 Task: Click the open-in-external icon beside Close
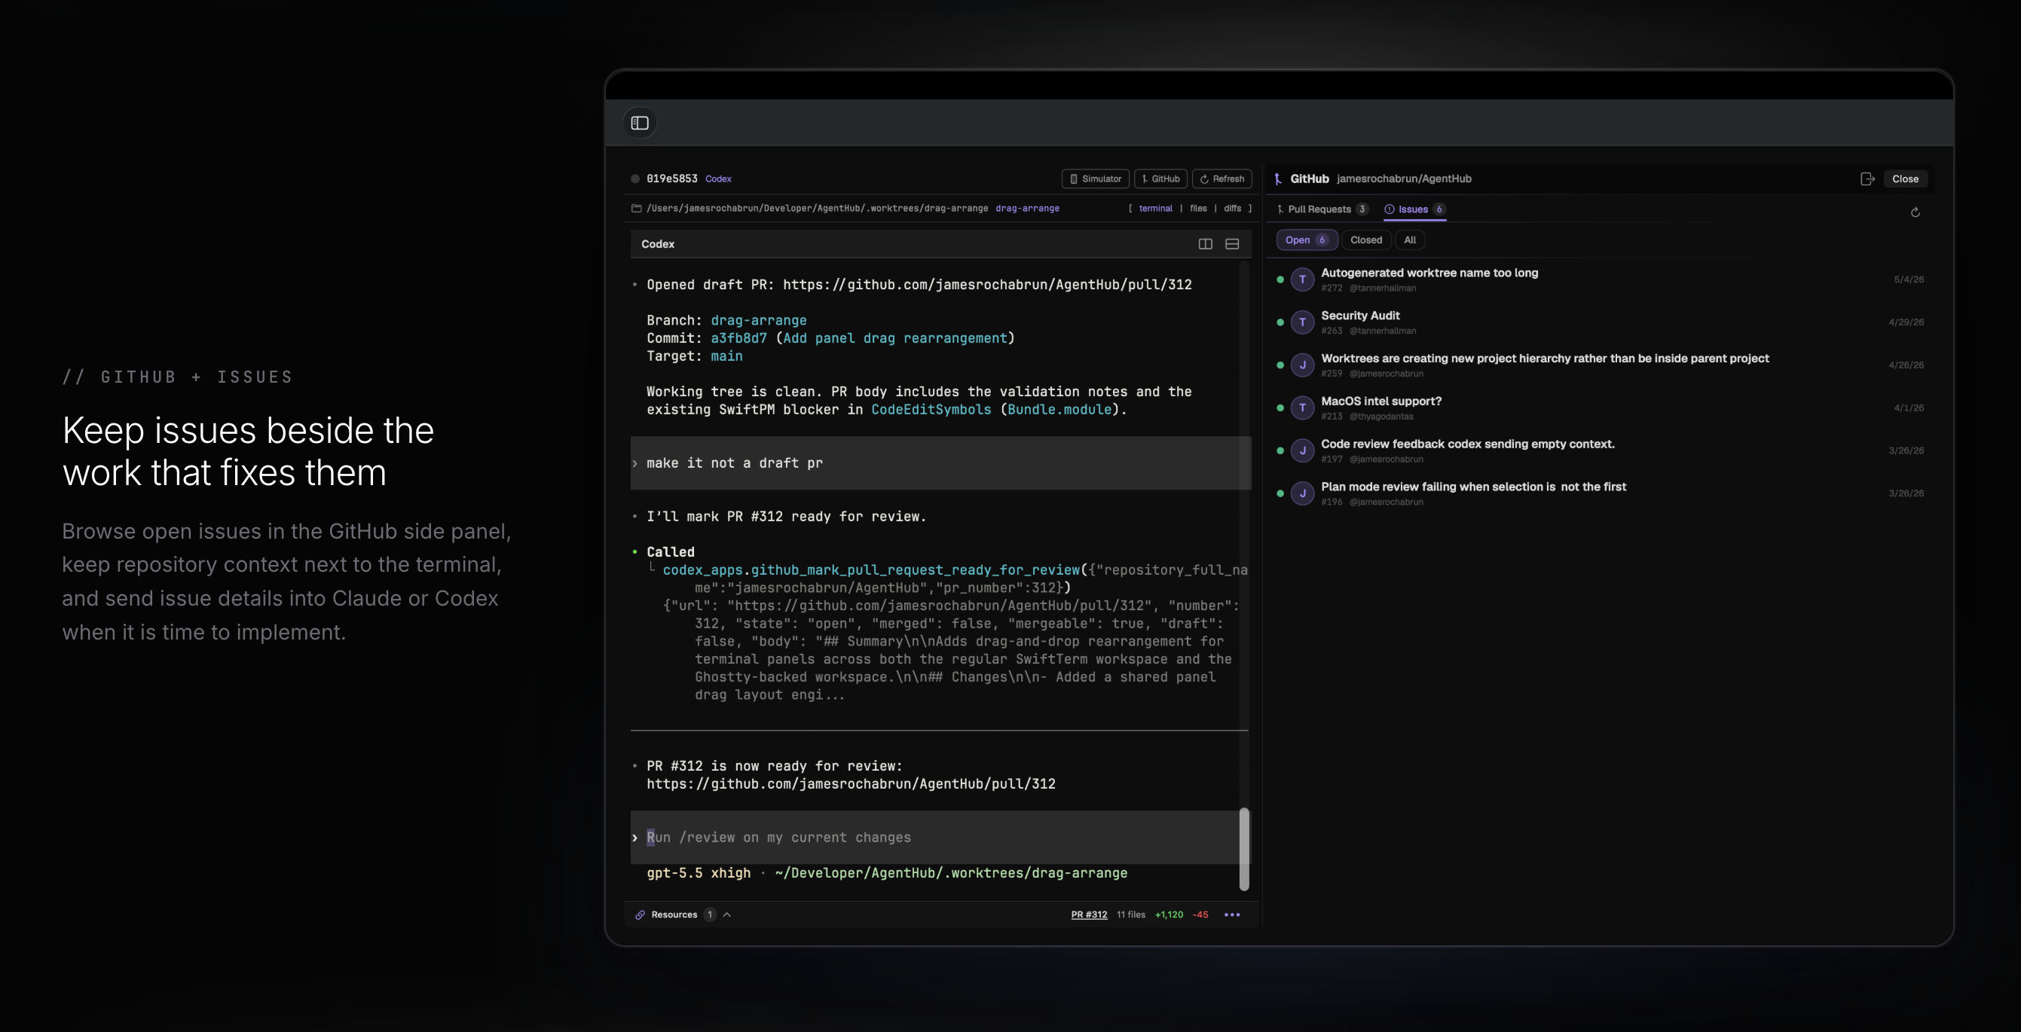pos(1867,179)
